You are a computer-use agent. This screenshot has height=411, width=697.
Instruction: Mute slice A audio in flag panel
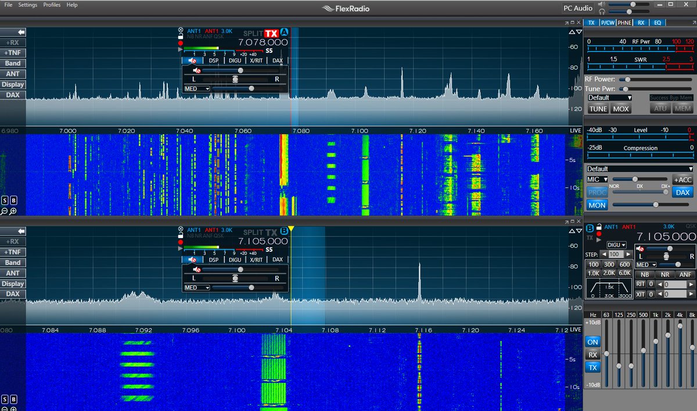[x=197, y=70]
